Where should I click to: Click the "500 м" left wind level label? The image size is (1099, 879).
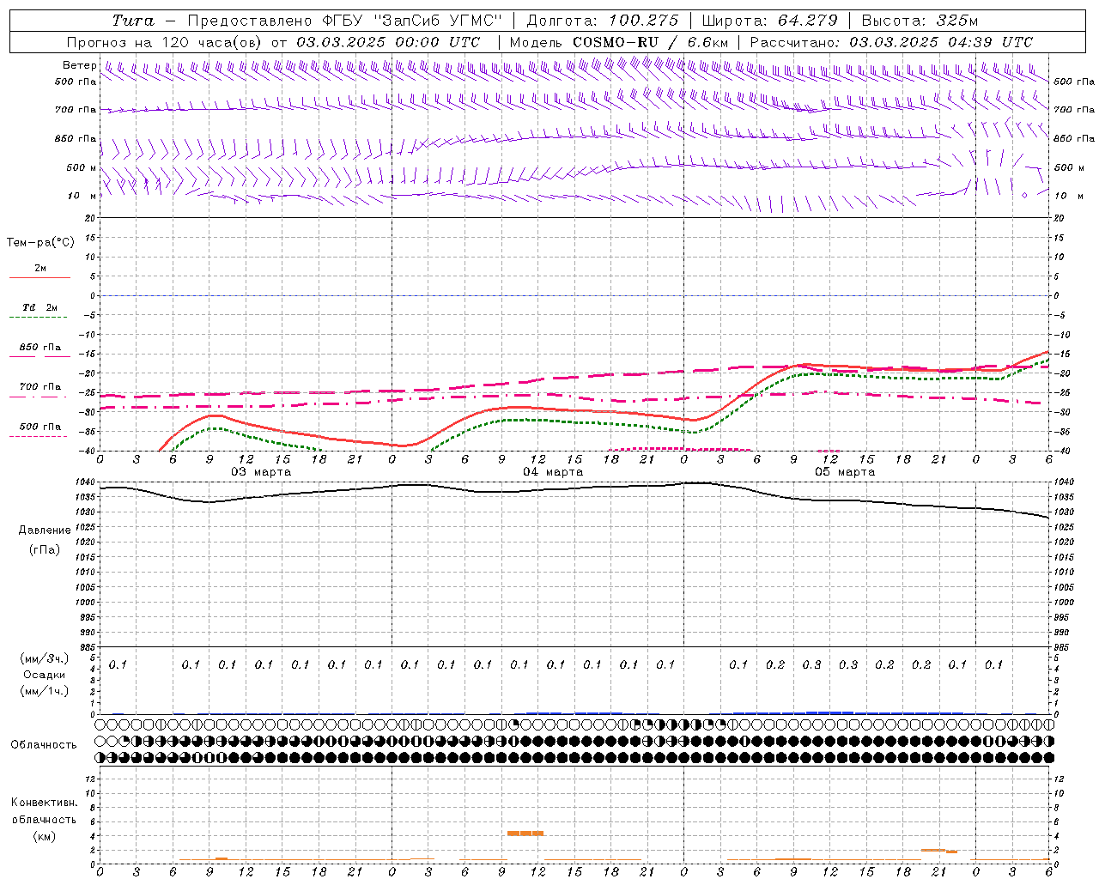pos(82,167)
